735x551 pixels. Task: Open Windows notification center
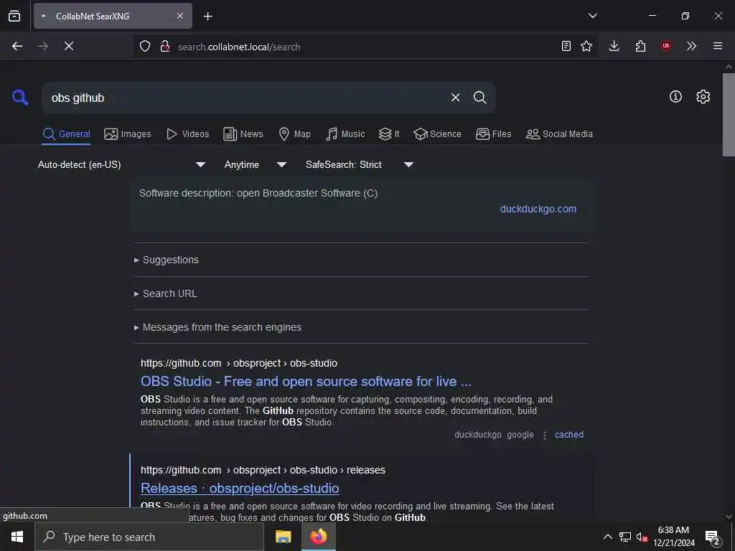click(x=713, y=537)
